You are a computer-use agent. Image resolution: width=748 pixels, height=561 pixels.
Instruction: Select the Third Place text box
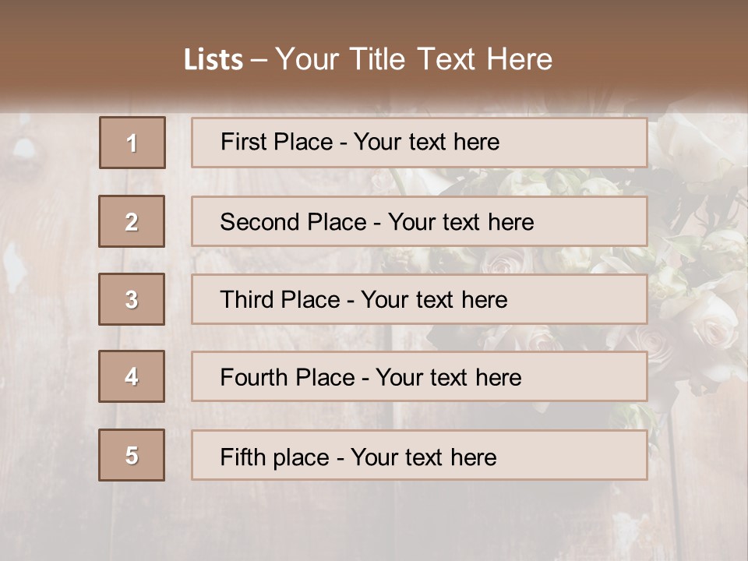[x=419, y=299]
